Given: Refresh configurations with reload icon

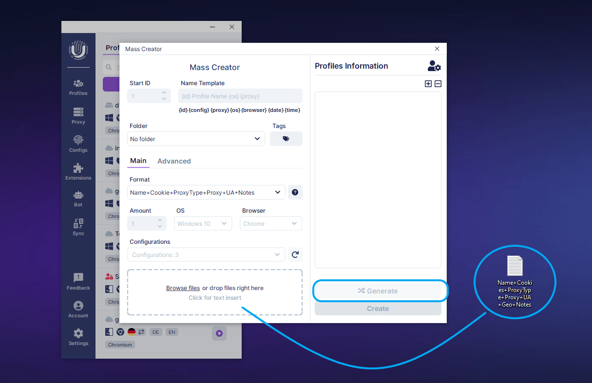Looking at the screenshot, I should [295, 255].
